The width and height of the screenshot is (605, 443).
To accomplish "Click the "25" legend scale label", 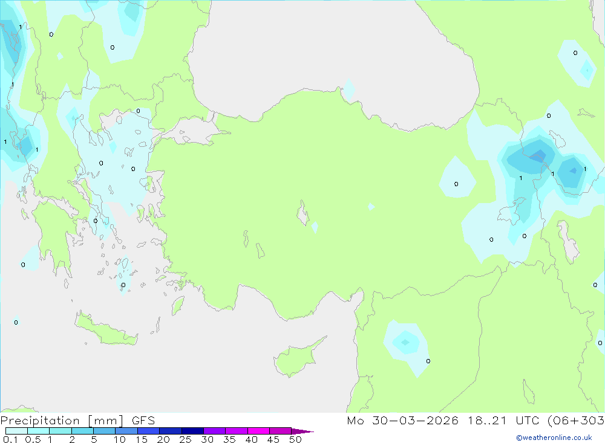I will point(185,439).
